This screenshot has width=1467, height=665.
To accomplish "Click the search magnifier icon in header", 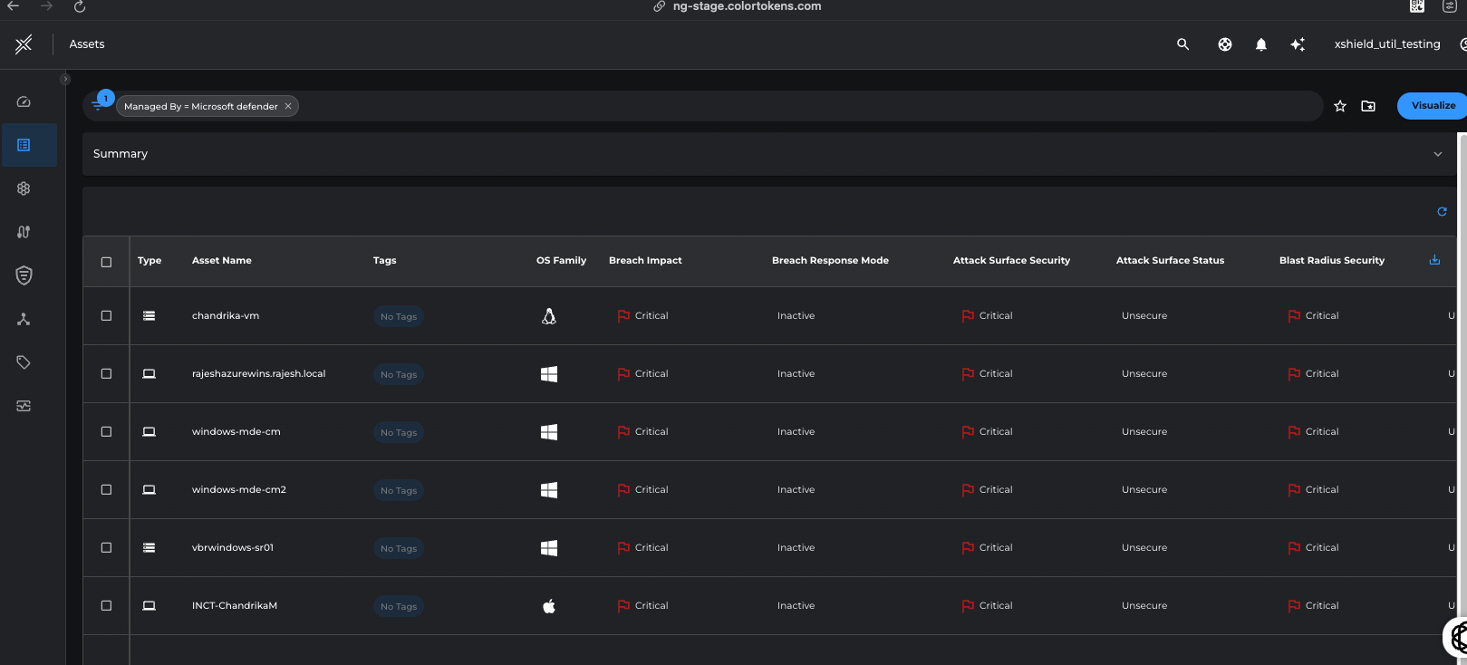I will [1182, 44].
